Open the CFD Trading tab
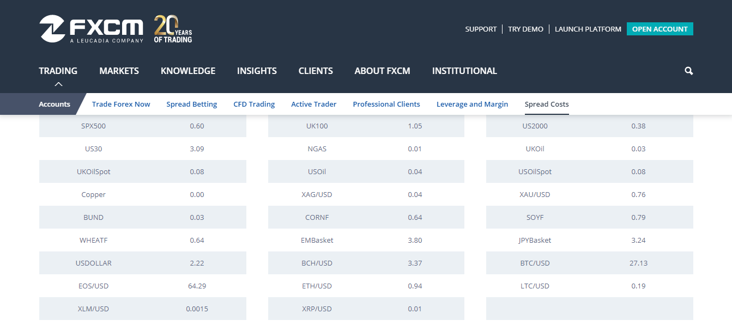The height and width of the screenshot is (326, 732). click(x=254, y=104)
